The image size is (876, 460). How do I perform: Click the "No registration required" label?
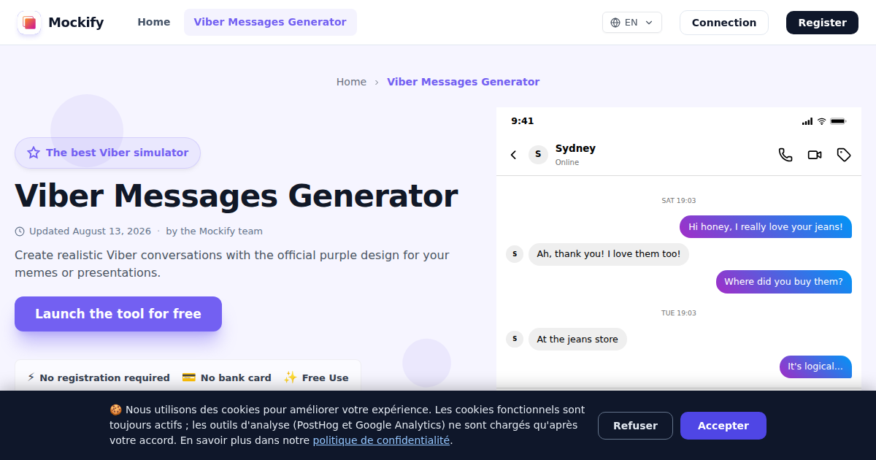click(x=104, y=377)
